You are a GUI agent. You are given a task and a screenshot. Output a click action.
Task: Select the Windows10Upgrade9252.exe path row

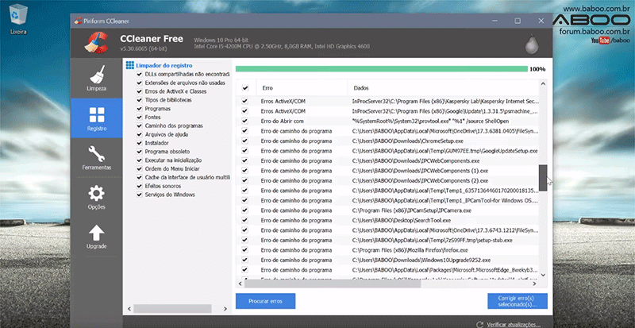[387, 260]
